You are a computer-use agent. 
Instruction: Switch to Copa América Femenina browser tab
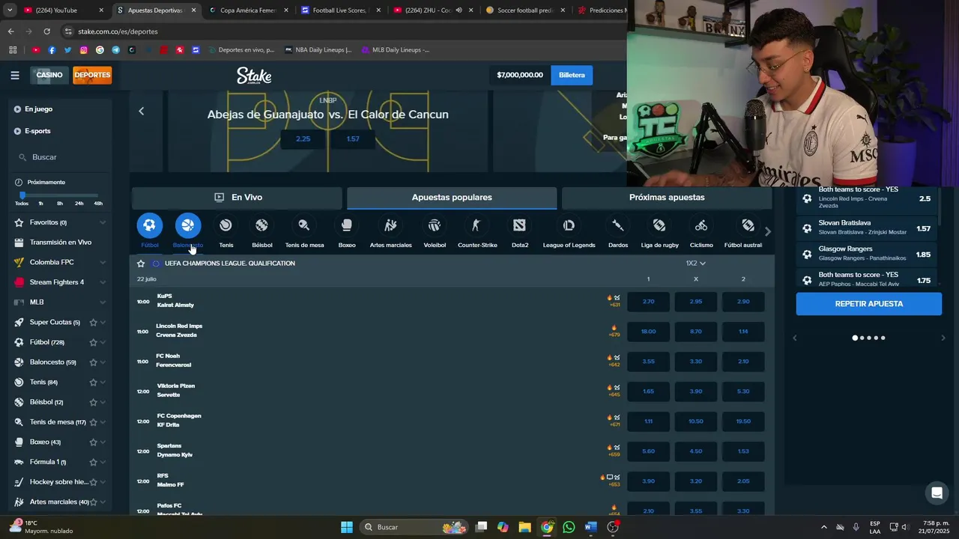click(x=247, y=10)
